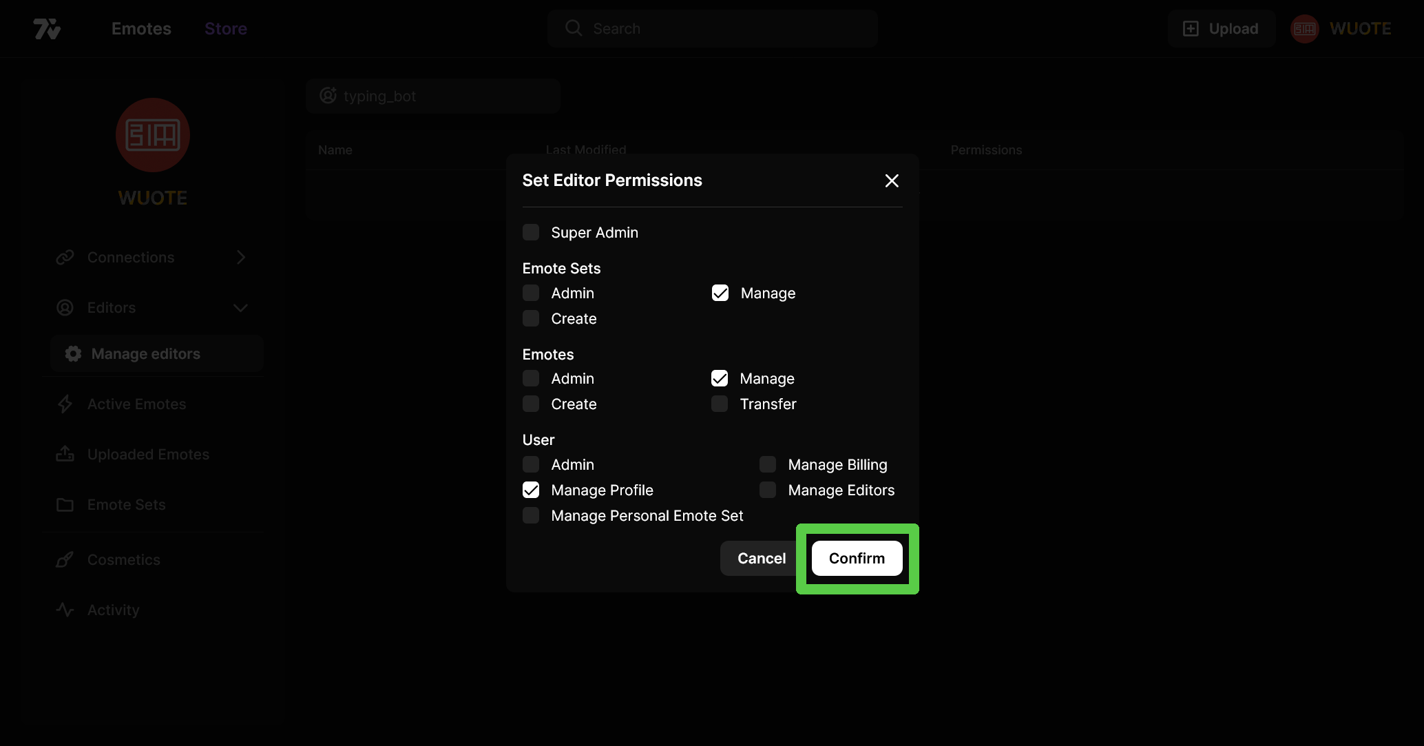The height and width of the screenshot is (746, 1424).
Task: Click the Upload plus icon
Action: (x=1191, y=29)
